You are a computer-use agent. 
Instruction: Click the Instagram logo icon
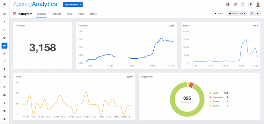(x=15, y=14)
